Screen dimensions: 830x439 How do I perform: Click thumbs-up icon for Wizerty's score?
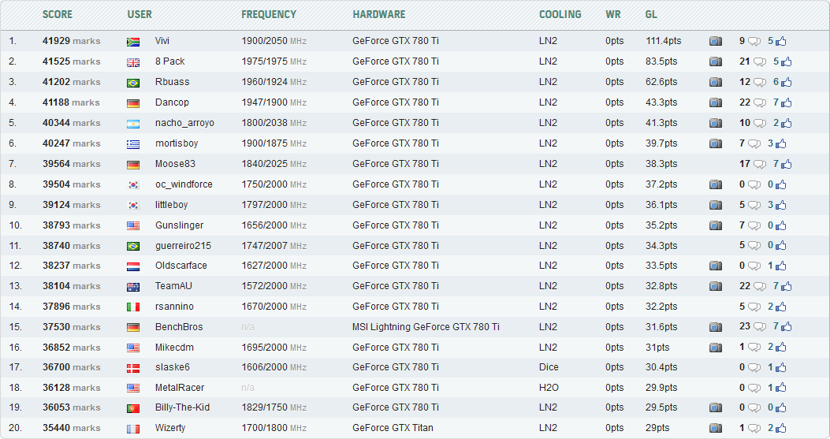click(781, 429)
